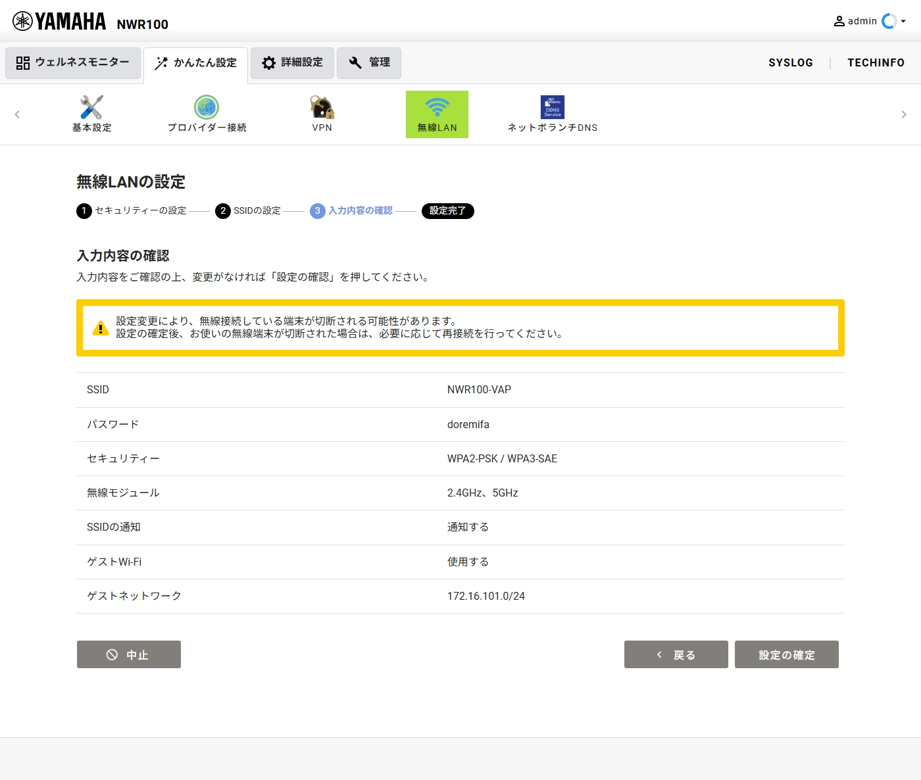Click the Yamaha logo
Image resolution: width=921 pixels, height=780 pixels.
59,22
